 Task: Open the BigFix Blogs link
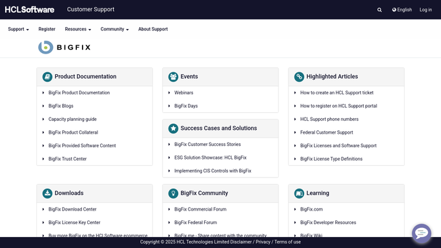(x=61, y=106)
